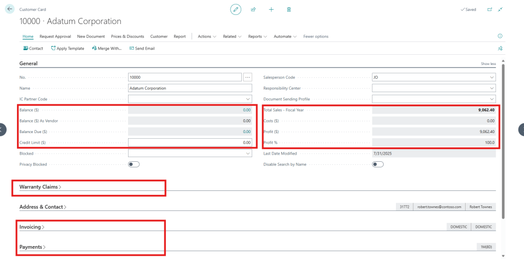
Task: Click the Show less link
Action: [x=488, y=64]
